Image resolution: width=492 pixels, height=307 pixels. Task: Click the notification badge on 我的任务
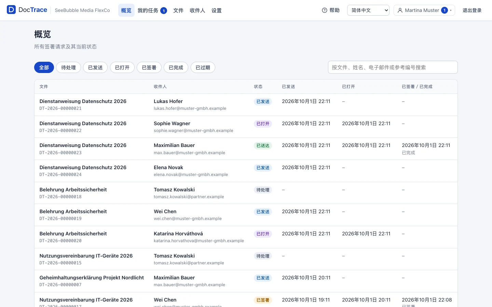tap(164, 11)
